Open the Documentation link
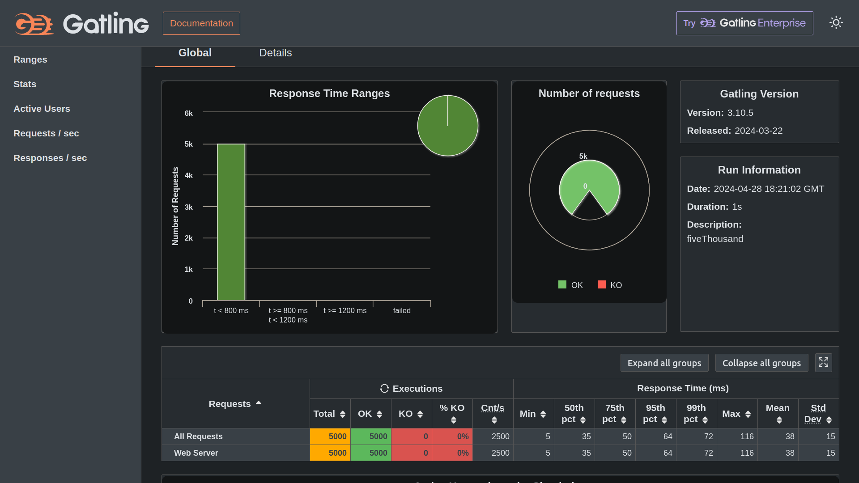The width and height of the screenshot is (859, 483). pyautogui.click(x=201, y=23)
